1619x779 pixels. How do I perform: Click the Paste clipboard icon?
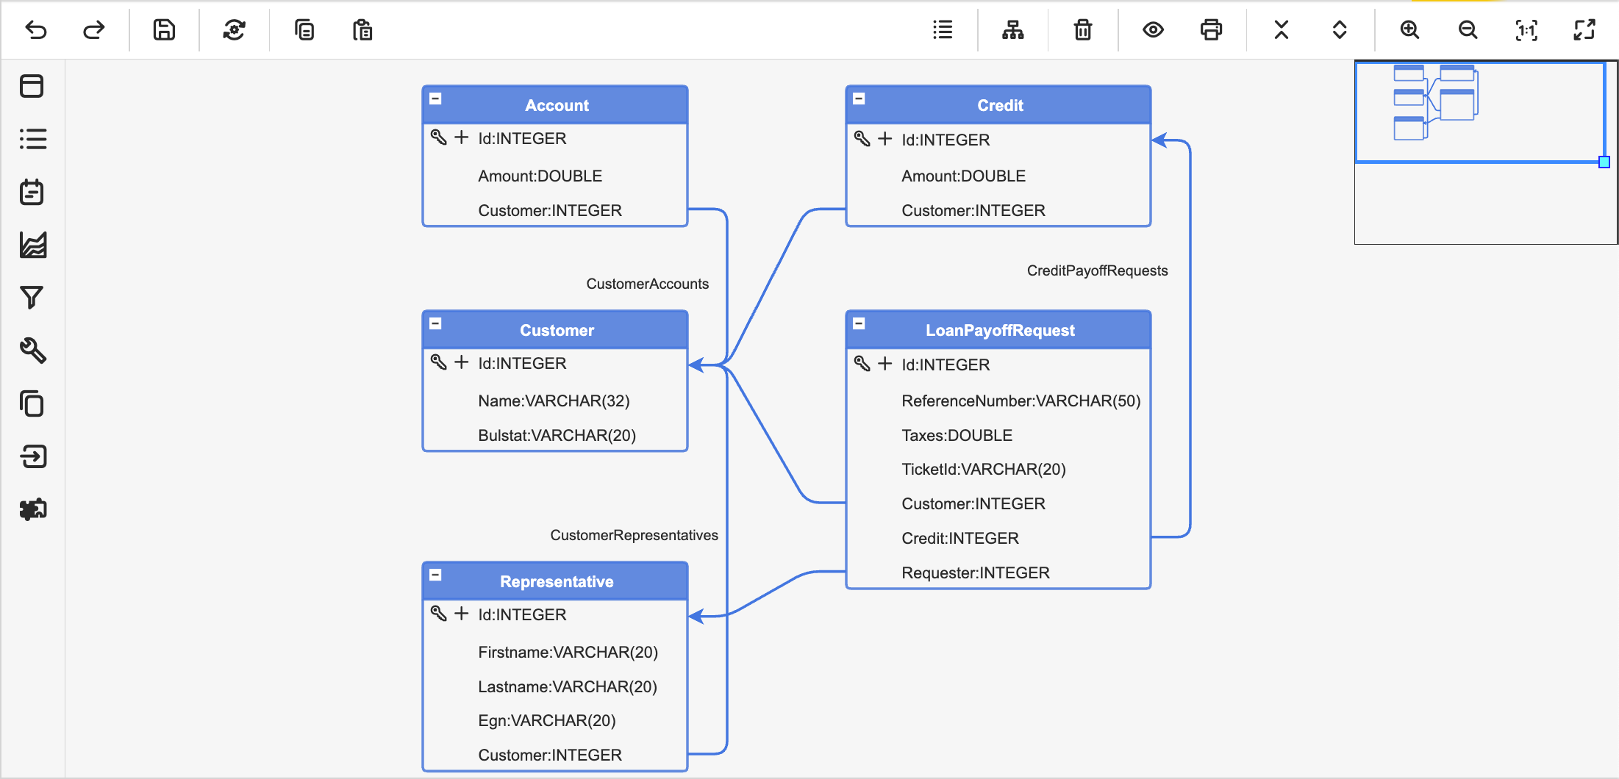[362, 30]
